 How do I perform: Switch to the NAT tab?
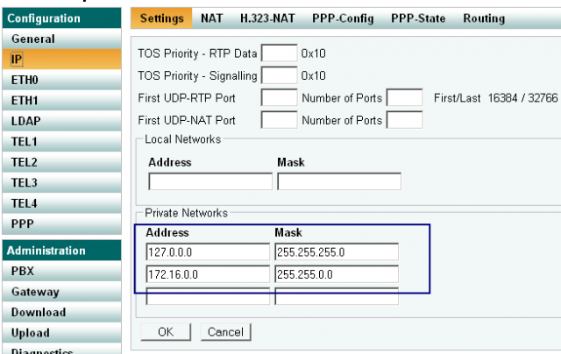212,18
